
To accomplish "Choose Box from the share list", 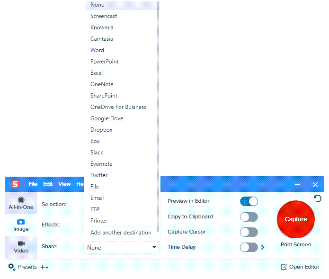I will 121,141.
